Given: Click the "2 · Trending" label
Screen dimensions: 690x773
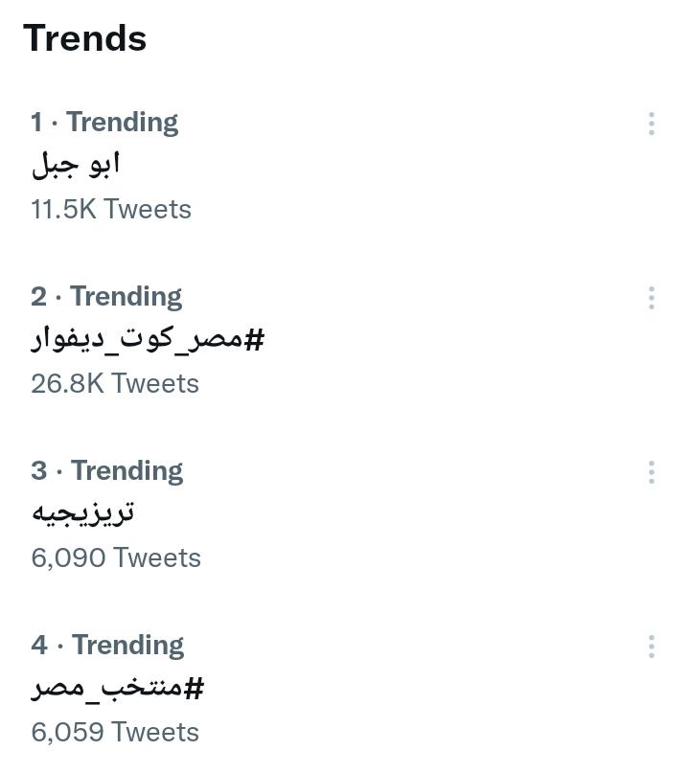Looking at the screenshot, I should click(106, 297).
